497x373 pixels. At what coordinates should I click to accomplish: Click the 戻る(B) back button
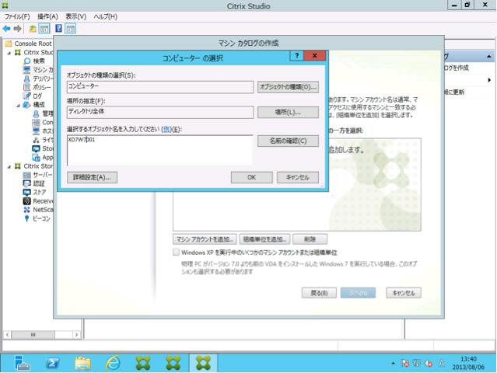point(319,293)
